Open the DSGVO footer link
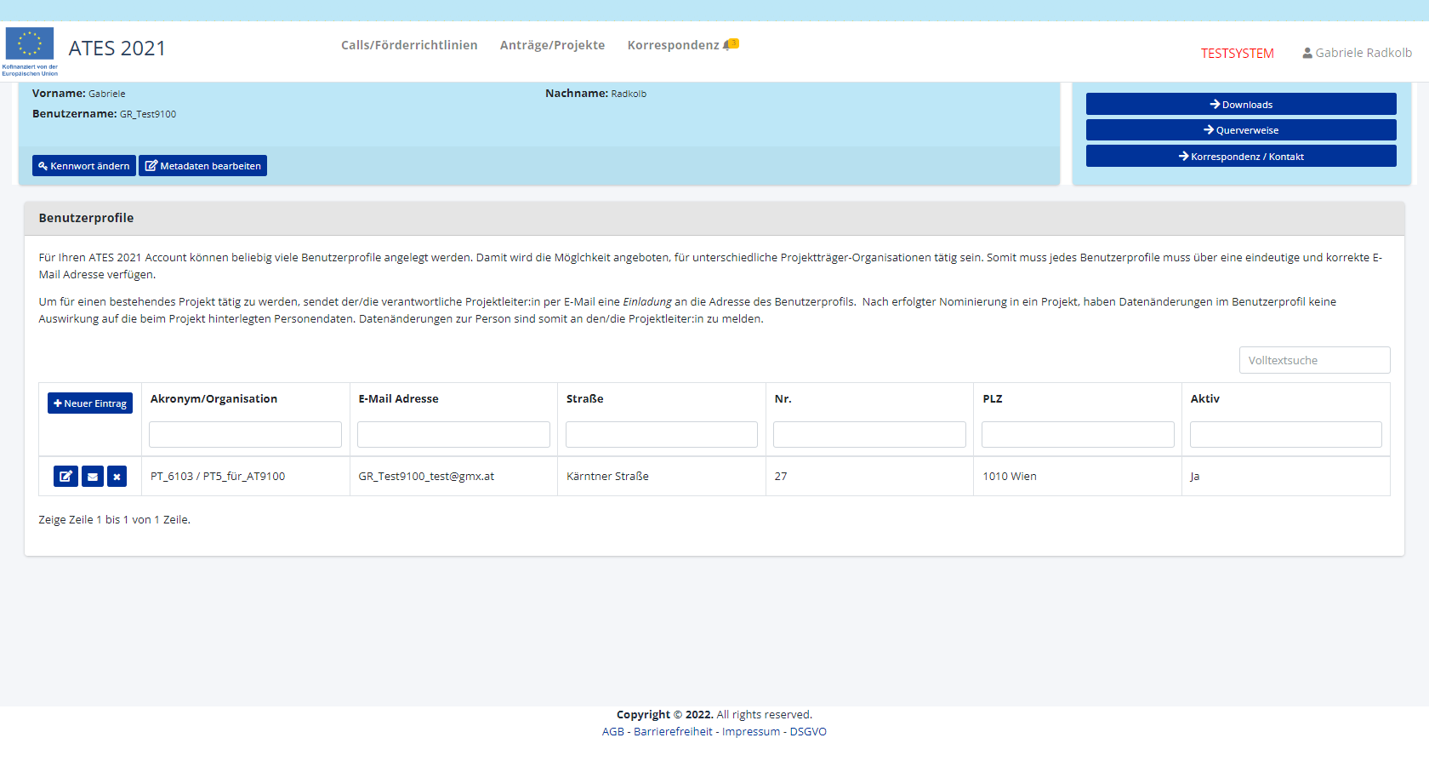The height and width of the screenshot is (772, 1429). point(808,732)
